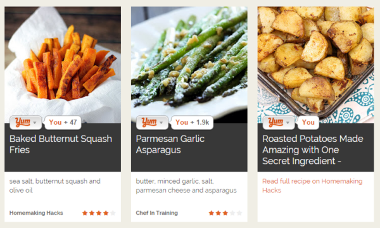This screenshot has height=228, width=380.
Task: Open the Yum dropdown arrow on the Roasted Potatoes card
Action: click(288, 123)
